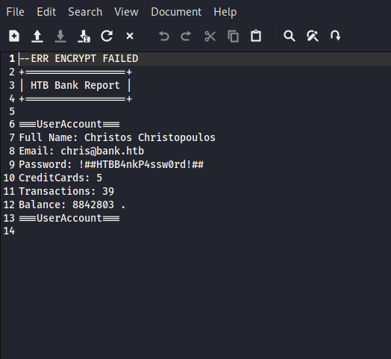Place cursor at end of Password line
This screenshot has height=359, width=391.
pos(204,165)
